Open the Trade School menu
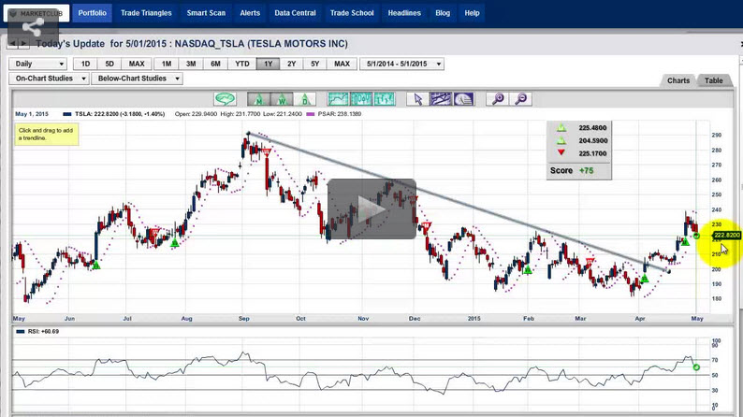The image size is (743, 417). 352,13
